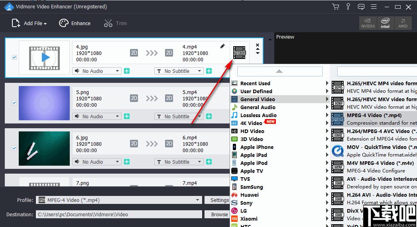417x227 pixels.
Task: Open the shopping cart purchase icon
Action: 336,7
